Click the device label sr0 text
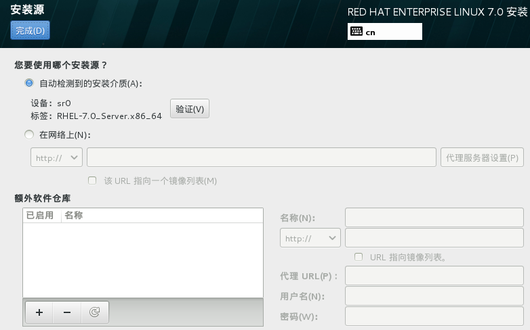Viewport: 530px width, 330px height. click(64, 103)
